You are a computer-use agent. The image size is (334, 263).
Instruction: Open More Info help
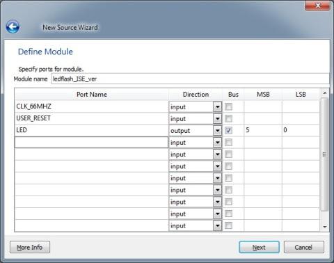tap(30, 247)
